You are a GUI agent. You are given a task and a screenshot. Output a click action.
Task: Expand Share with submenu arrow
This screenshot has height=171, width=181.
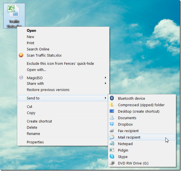coord(105,83)
